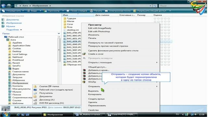Select file desktop.ini

coord(73,30)
